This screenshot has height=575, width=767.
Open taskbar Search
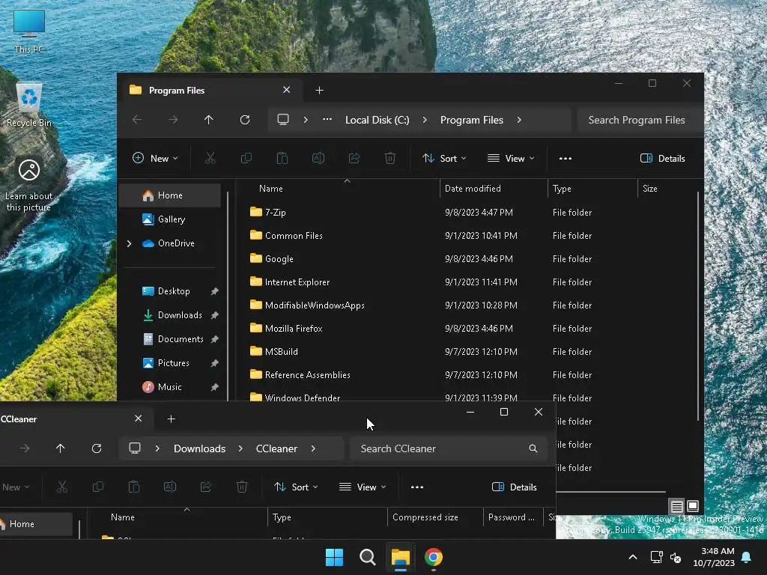(367, 557)
